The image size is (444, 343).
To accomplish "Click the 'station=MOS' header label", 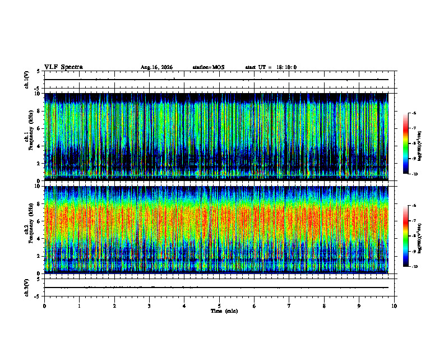I will [209, 67].
